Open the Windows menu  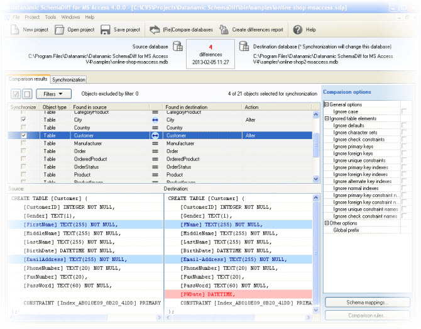[70, 17]
